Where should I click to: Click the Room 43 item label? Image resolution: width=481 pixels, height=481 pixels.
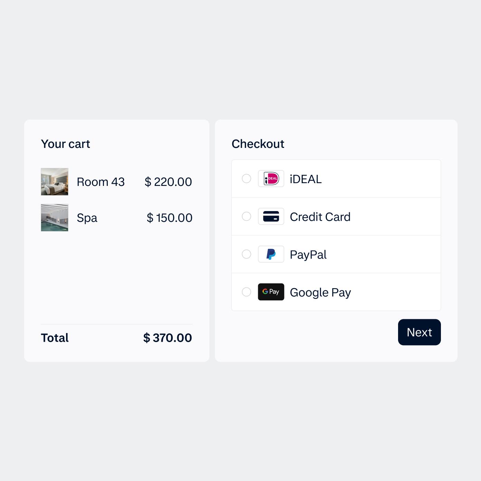tap(101, 181)
